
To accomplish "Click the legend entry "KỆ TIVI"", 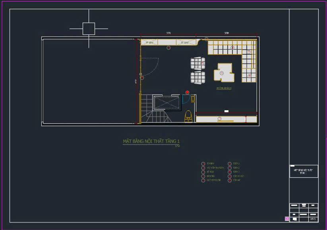I will pos(210,172).
